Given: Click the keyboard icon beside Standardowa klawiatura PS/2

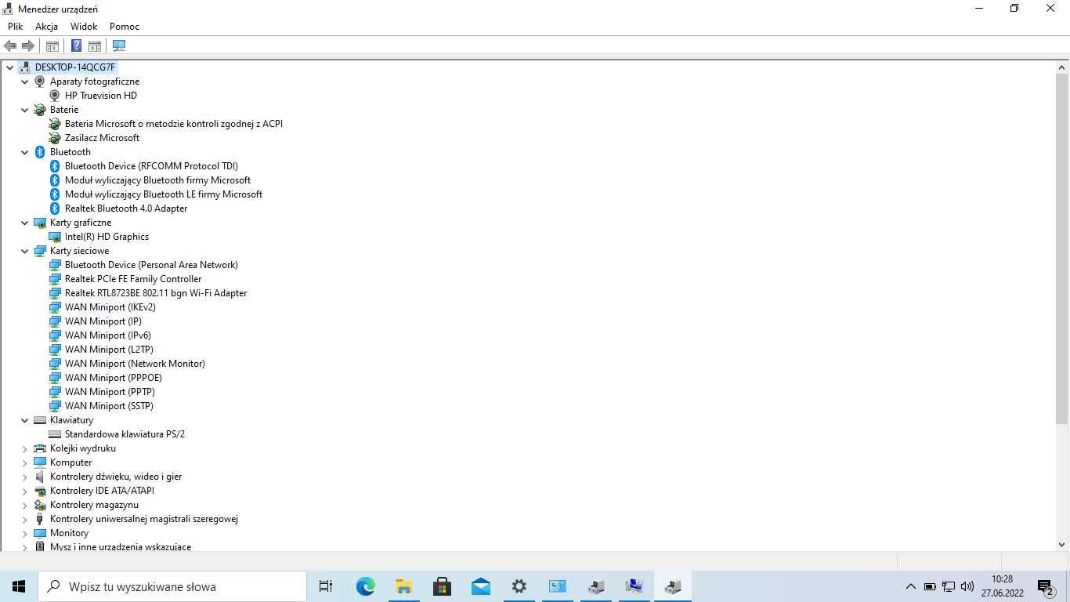Looking at the screenshot, I should pyautogui.click(x=55, y=434).
